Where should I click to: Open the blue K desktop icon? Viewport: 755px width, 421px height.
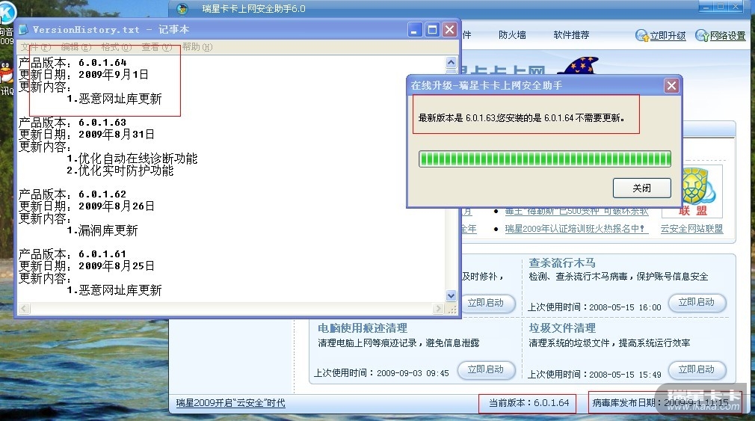[7, 13]
